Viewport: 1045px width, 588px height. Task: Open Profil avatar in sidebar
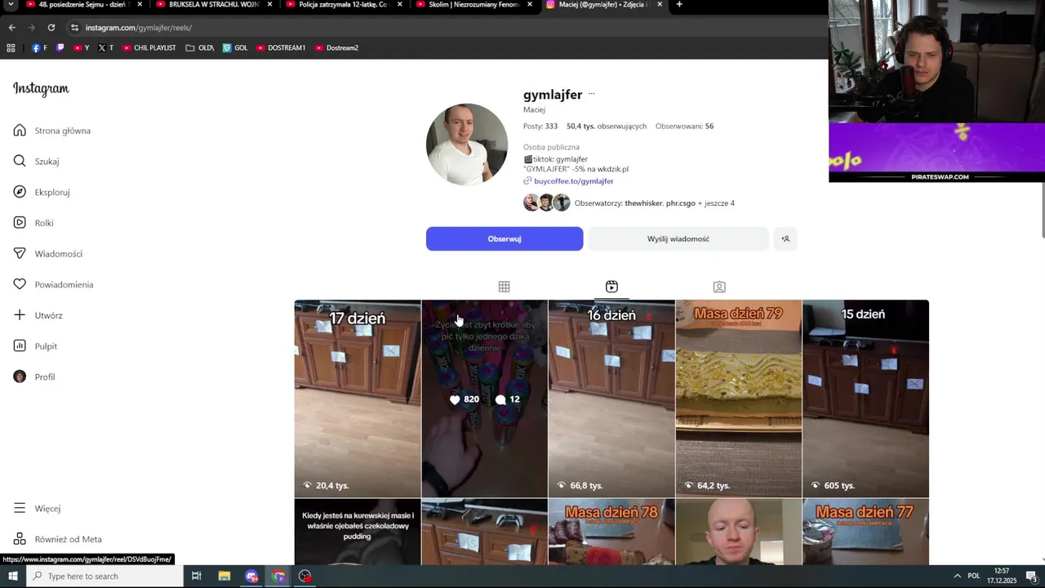20,376
